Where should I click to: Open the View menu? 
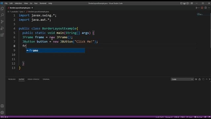pos(26,3)
